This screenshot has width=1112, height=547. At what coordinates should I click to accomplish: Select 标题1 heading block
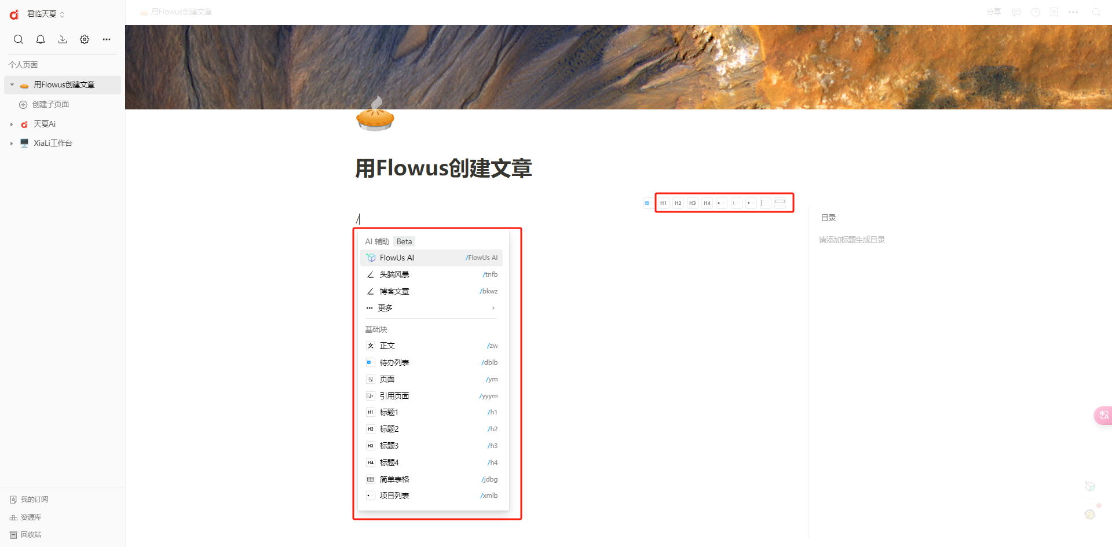coord(431,412)
